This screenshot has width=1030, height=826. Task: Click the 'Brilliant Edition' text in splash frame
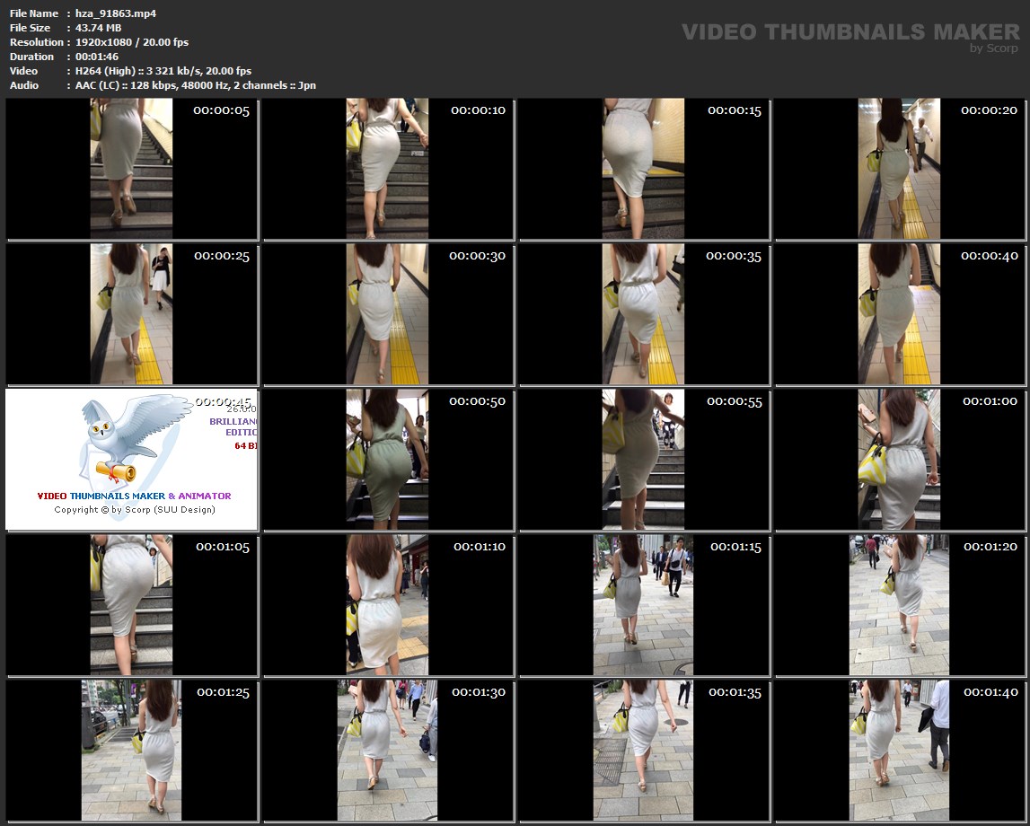click(235, 426)
